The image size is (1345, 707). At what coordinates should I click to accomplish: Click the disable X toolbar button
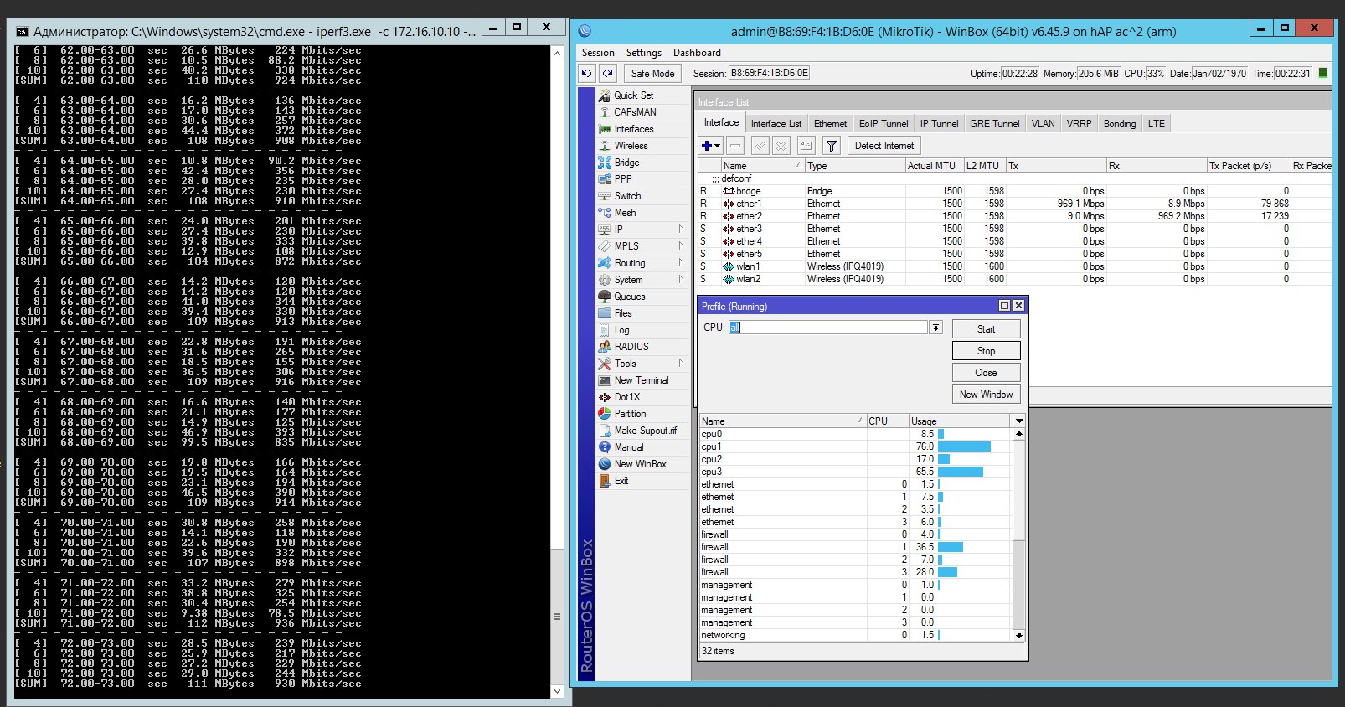(781, 146)
